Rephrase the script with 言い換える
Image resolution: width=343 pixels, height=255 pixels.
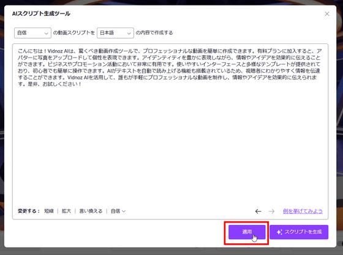(91, 211)
